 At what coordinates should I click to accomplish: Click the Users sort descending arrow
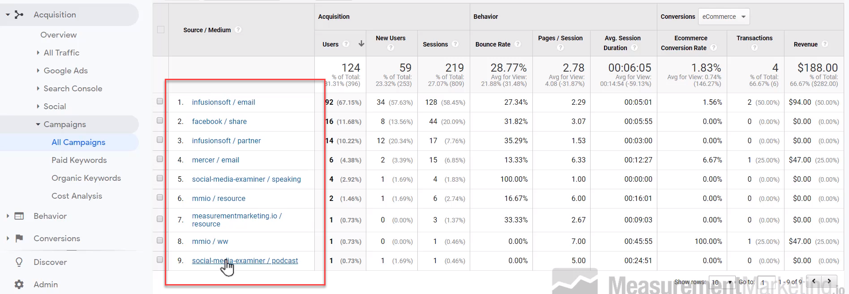coord(361,43)
